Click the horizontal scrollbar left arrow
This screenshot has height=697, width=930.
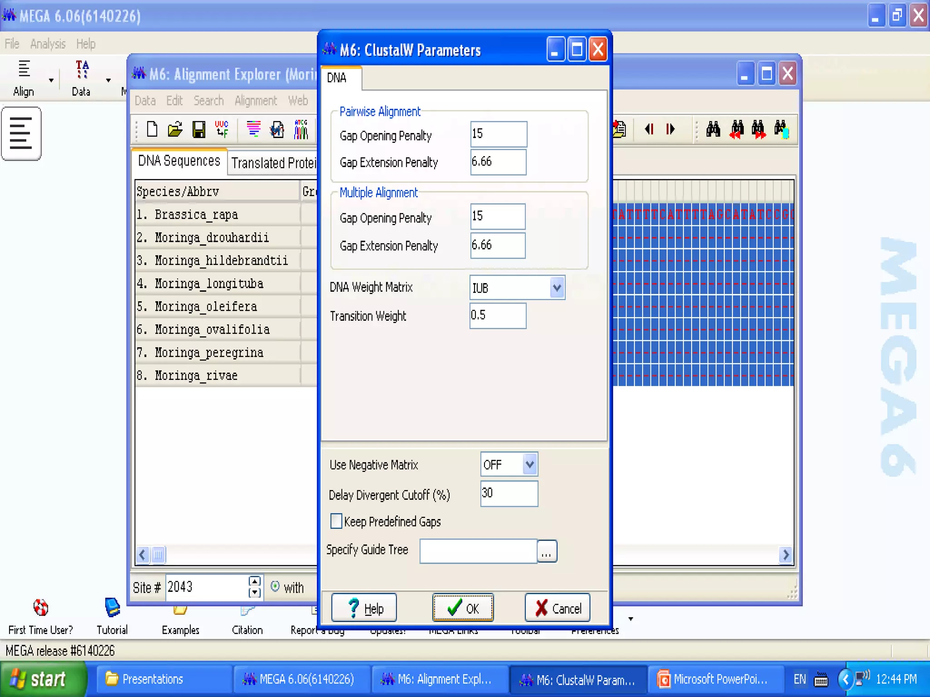[143, 555]
